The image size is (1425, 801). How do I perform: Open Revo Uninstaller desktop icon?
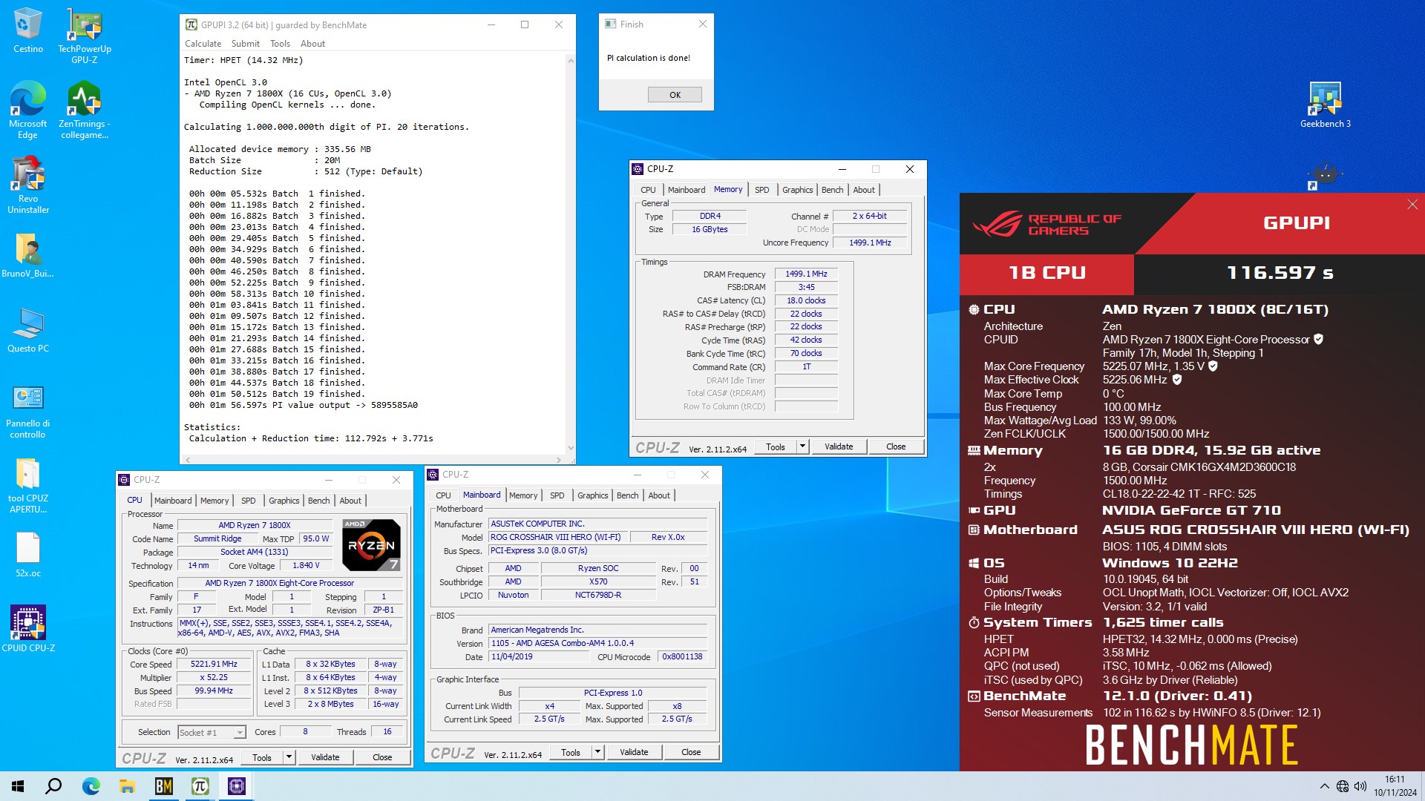pos(28,185)
